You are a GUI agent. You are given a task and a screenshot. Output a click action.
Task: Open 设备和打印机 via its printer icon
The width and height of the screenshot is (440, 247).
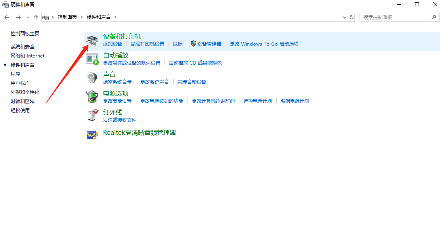92,39
